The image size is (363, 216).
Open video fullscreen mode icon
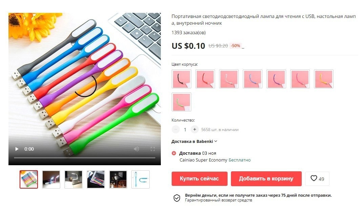pos(153,149)
